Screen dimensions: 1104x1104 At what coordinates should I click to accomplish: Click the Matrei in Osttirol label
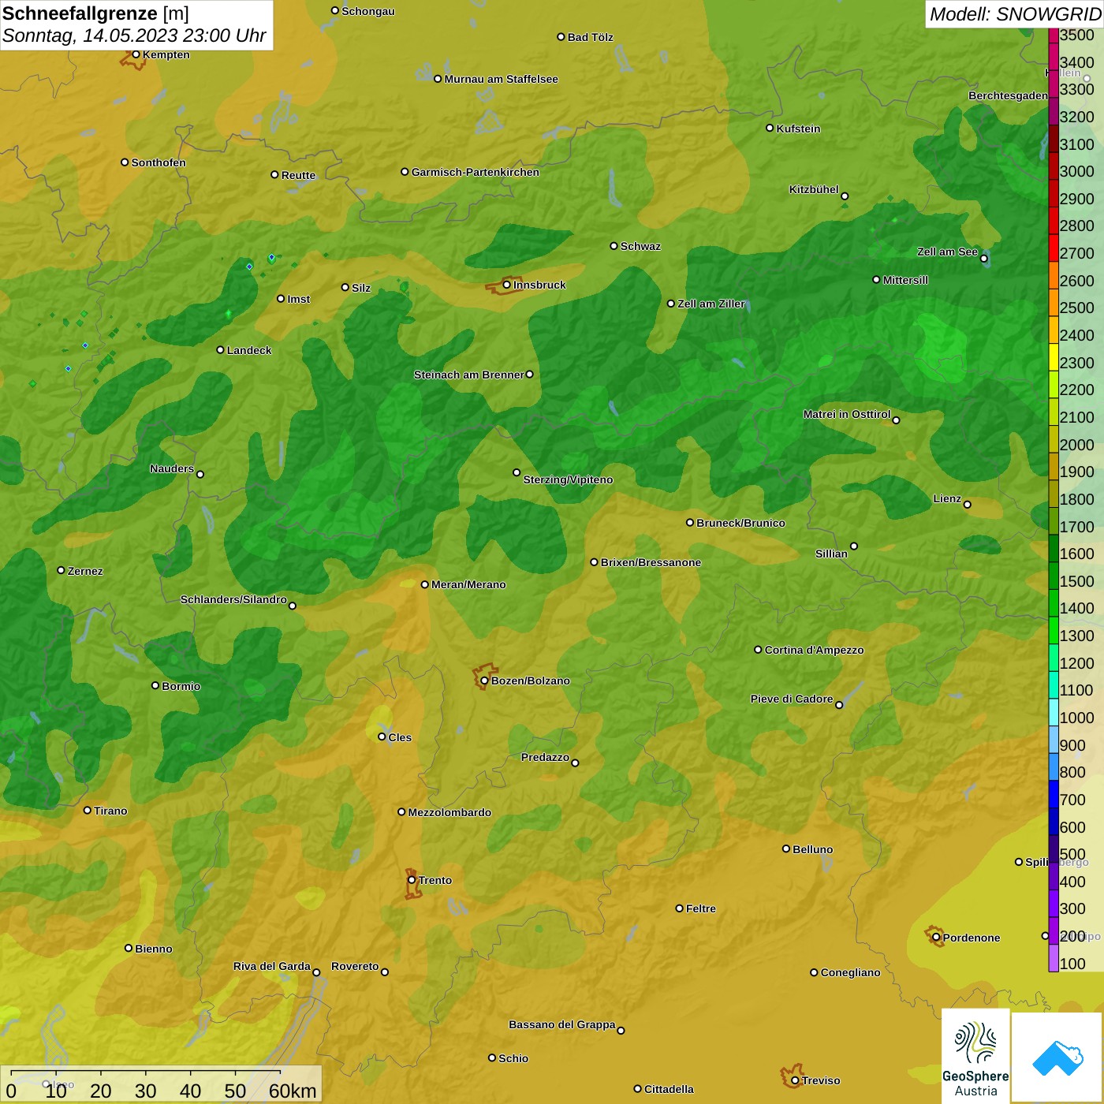pos(847,414)
